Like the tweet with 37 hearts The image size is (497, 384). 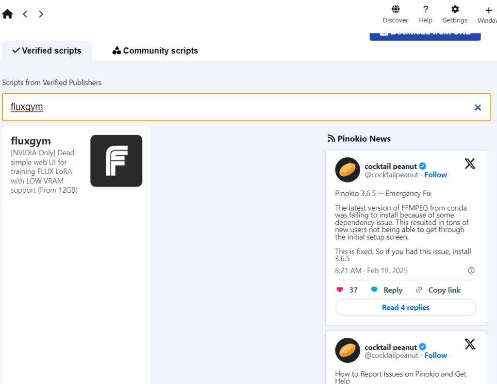click(347, 290)
